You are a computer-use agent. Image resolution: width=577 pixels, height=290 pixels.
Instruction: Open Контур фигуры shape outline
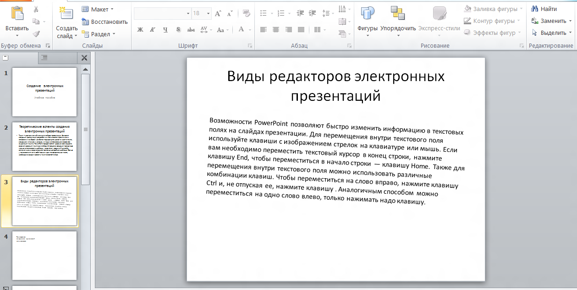click(x=492, y=21)
